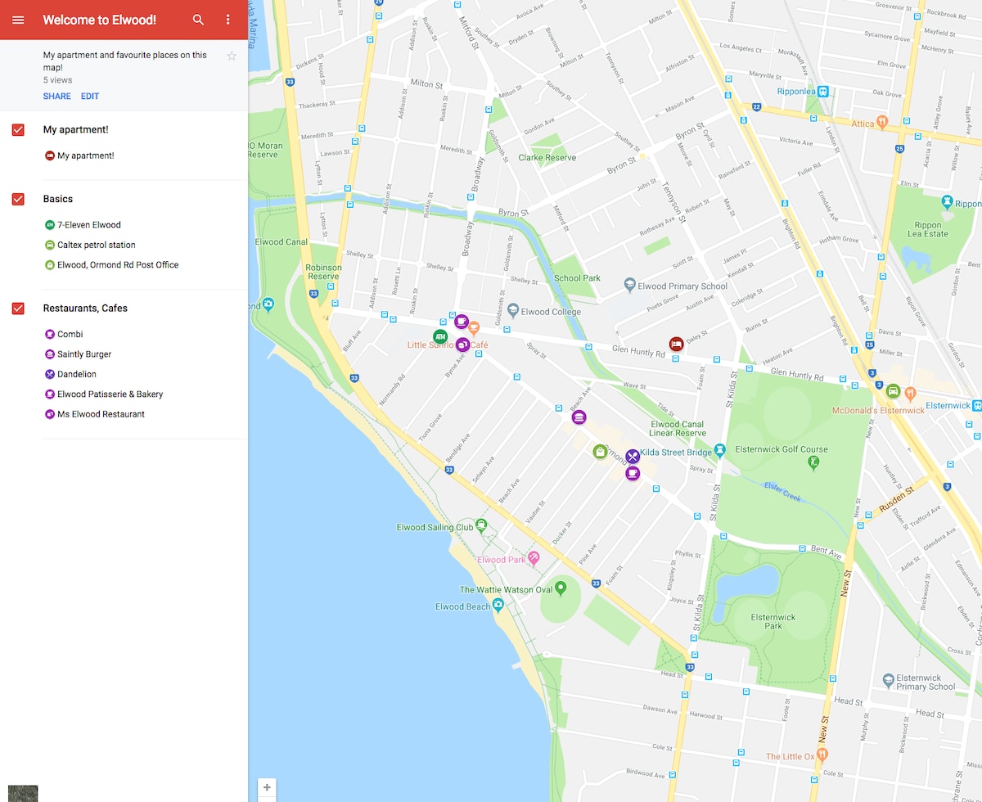This screenshot has width=982, height=802.
Task: Click the Ripponlea train station icon
Action: 823,92
